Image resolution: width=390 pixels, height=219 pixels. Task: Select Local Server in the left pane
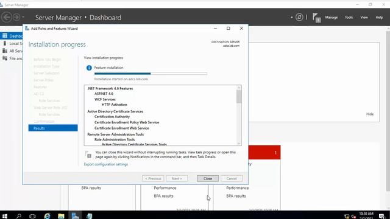pyautogui.click(x=12, y=43)
